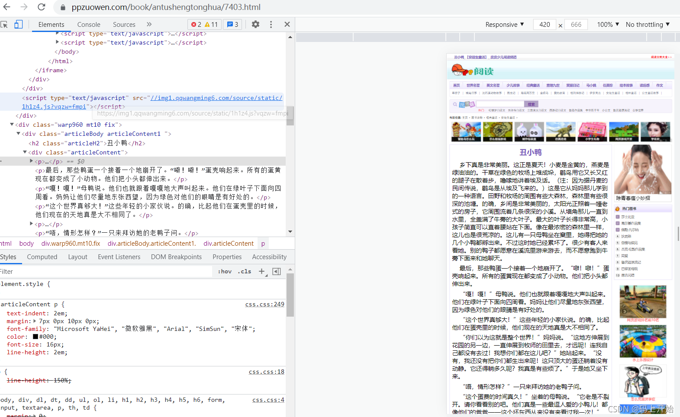Open the Accessibility tab

(x=269, y=257)
